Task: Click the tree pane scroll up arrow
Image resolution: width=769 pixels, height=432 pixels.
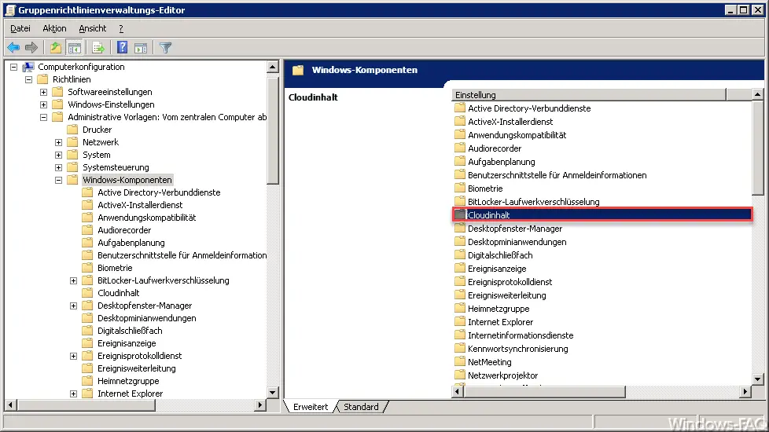Action: (x=273, y=67)
